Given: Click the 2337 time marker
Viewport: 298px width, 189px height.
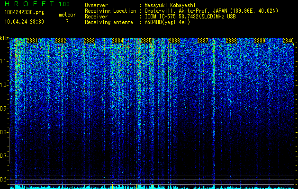Looking at the screenshot, I should [x=203, y=41].
